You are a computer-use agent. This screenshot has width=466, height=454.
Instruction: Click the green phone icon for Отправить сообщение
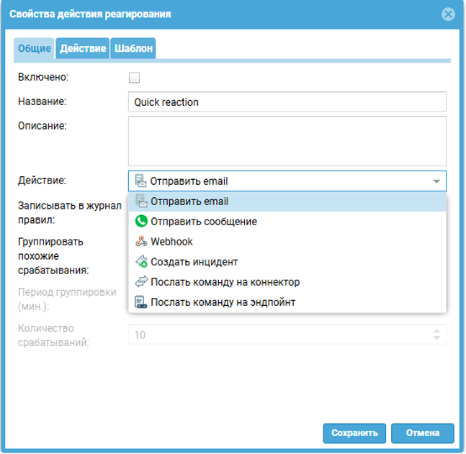point(141,222)
